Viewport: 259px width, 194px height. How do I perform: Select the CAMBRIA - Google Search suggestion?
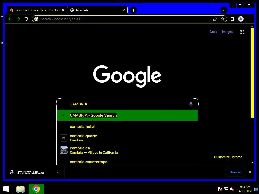127,115
